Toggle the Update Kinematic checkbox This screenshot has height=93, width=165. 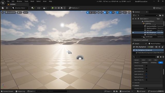[x=146, y=66]
